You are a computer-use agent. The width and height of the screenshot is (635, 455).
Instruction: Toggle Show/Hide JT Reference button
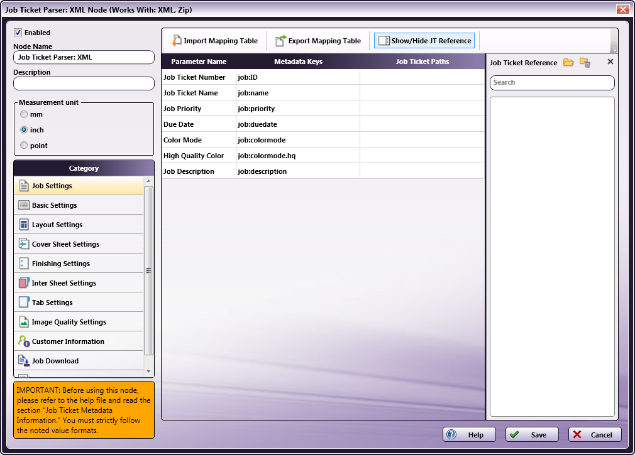click(424, 40)
